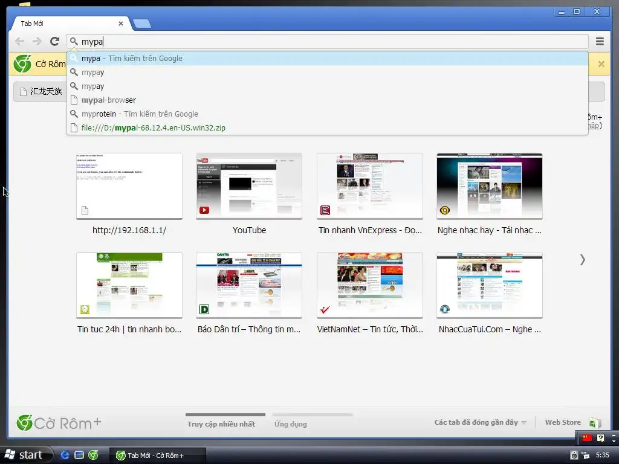Click the browser forward arrow

[x=37, y=42]
